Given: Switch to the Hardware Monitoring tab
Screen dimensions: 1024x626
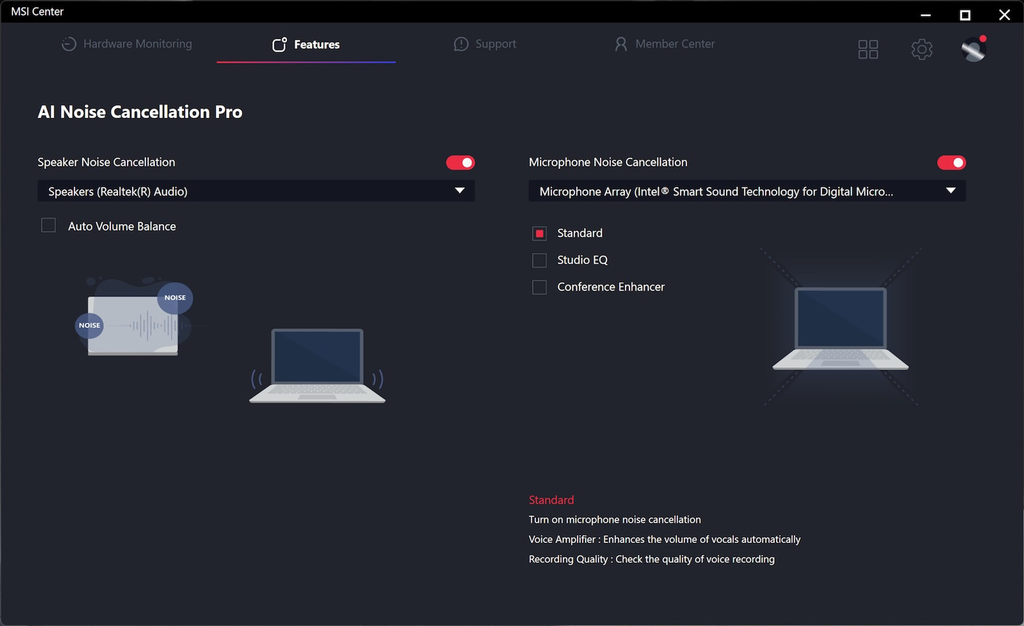Looking at the screenshot, I should pos(127,44).
